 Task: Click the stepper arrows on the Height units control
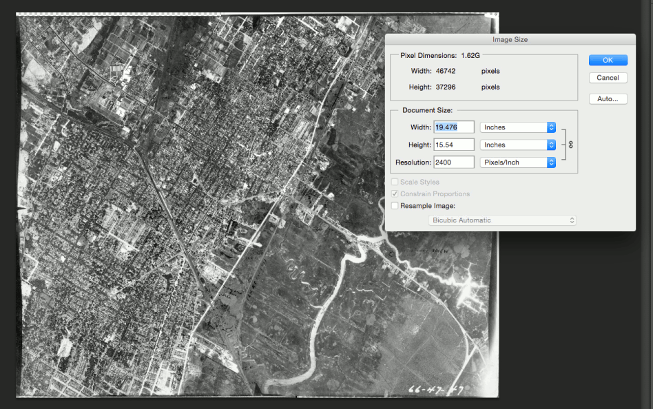pyautogui.click(x=550, y=145)
